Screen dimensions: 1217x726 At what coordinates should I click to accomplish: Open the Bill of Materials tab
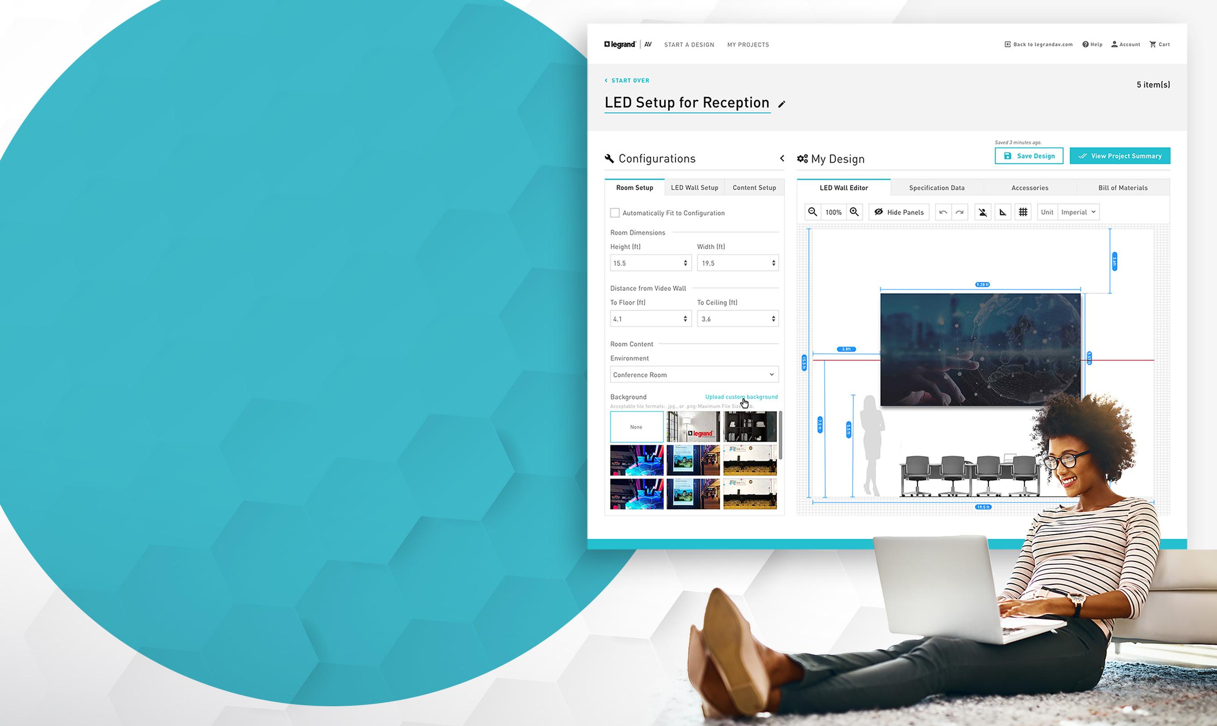point(1123,188)
